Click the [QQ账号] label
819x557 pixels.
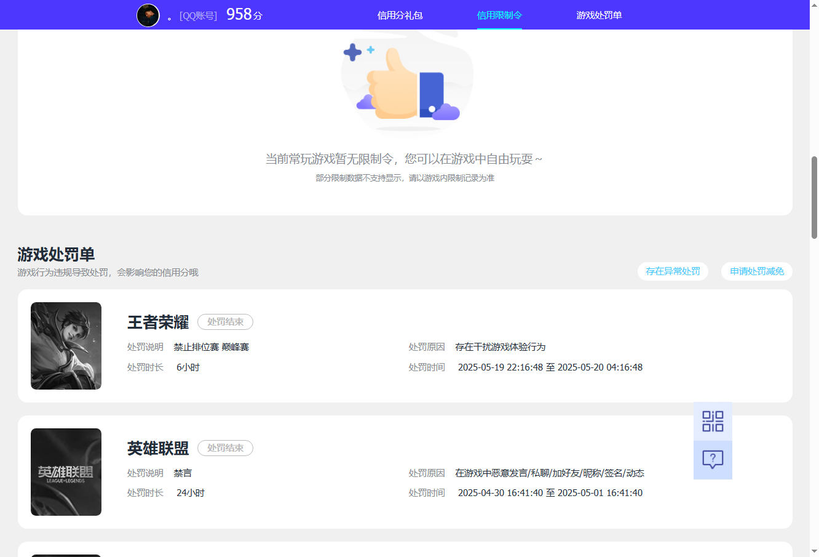click(198, 16)
